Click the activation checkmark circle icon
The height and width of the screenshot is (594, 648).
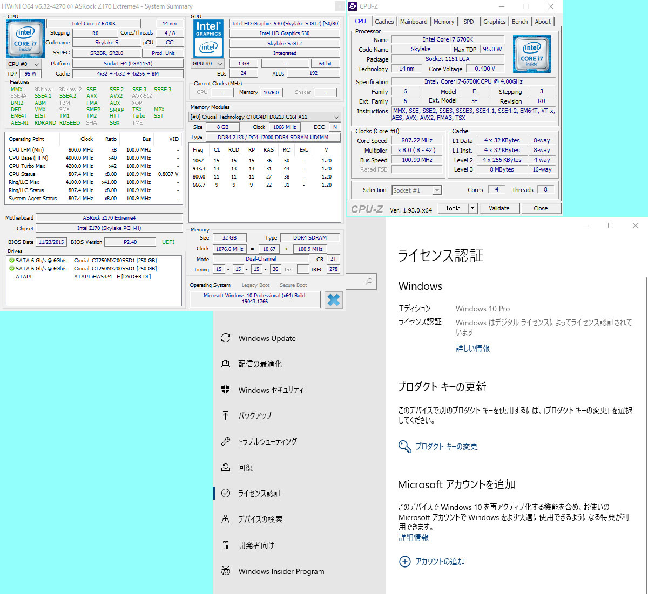point(226,493)
